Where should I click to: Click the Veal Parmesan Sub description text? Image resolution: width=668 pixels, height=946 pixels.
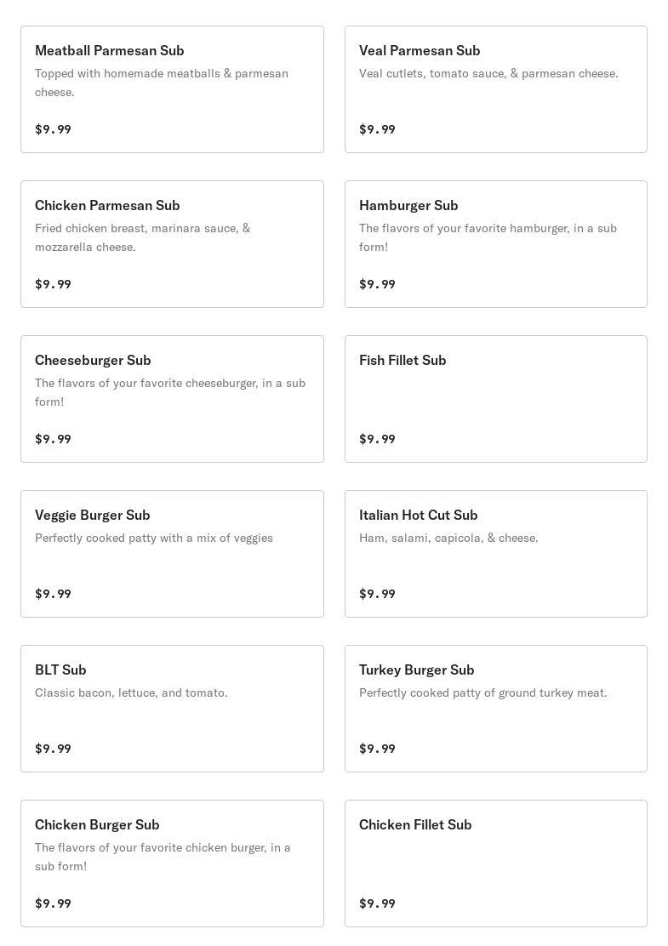tap(488, 74)
